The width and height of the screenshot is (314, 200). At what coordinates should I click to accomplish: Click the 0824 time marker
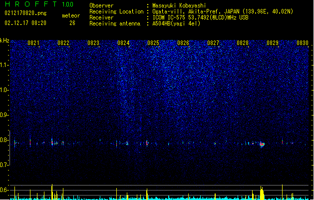pyautogui.click(x=123, y=43)
